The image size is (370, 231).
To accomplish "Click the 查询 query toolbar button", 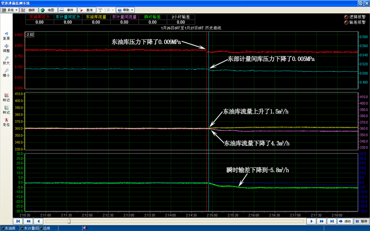I will tap(86, 9).
